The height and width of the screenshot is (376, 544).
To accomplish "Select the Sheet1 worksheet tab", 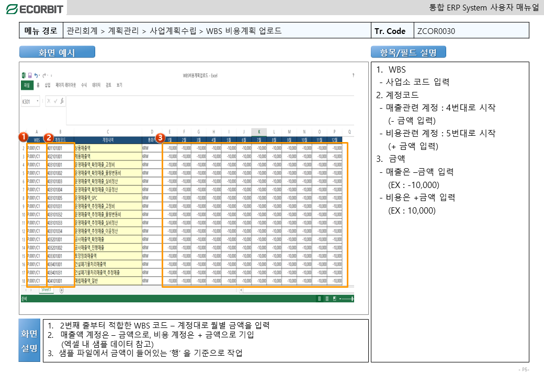I will [x=47, y=290].
